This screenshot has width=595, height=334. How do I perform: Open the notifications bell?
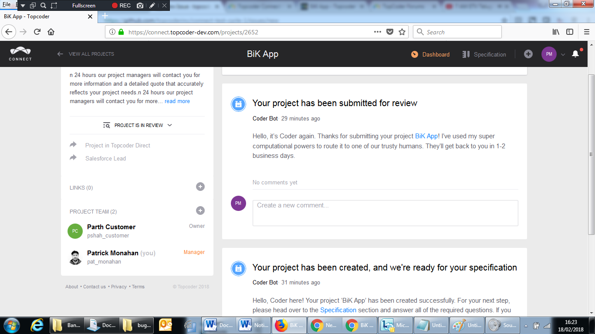point(575,54)
